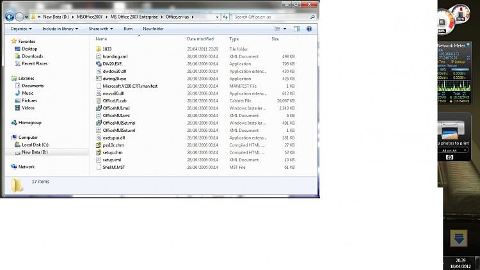The height and width of the screenshot is (270, 480).
Task: Select Microsoft.VC80.CRT.manifest file name
Action: tap(130, 86)
